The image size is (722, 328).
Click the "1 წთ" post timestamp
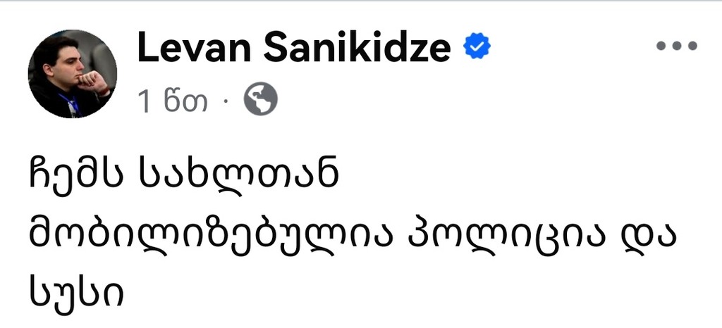[173, 102]
